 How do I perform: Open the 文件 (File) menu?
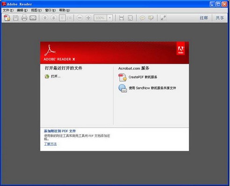click(x=8, y=10)
